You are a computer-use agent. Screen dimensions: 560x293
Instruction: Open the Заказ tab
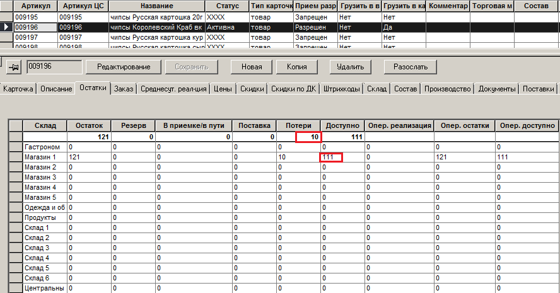(124, 89)
